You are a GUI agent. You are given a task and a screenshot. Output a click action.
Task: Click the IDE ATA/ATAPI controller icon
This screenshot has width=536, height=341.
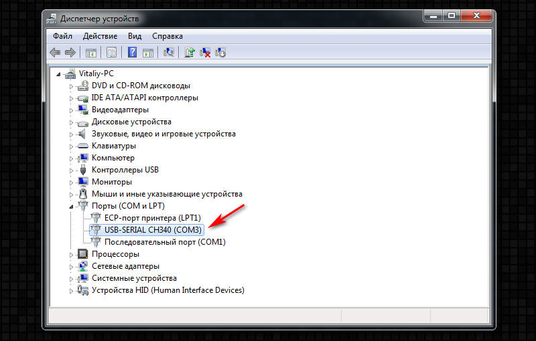point(82,98)
